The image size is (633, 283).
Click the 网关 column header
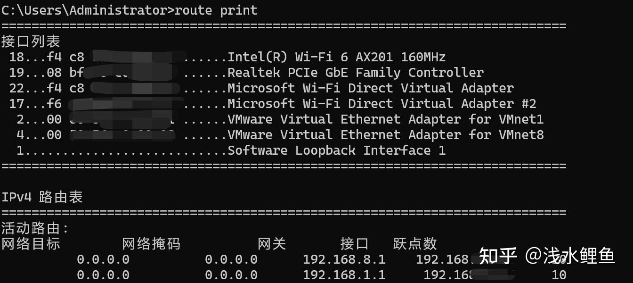[x=272, y=244]
